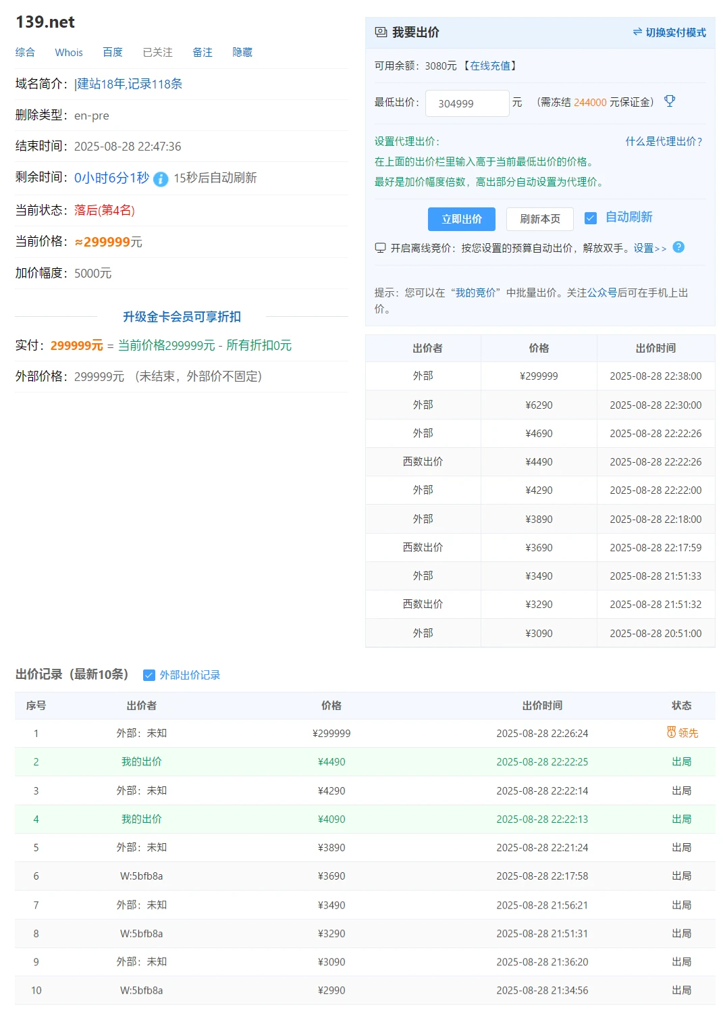The image size is (723, 1010).
Task: Click the 领先 leading status badge
Action: click(x=682, y=733)
